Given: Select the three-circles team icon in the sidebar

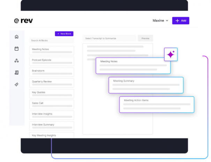Looking at the screenshot, I should tap(16, 61).
